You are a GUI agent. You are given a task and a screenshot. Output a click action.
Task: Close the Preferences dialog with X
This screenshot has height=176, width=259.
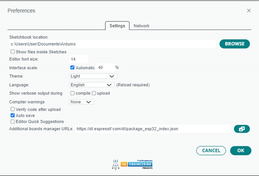pyautogui.click(x=249, y=10)
